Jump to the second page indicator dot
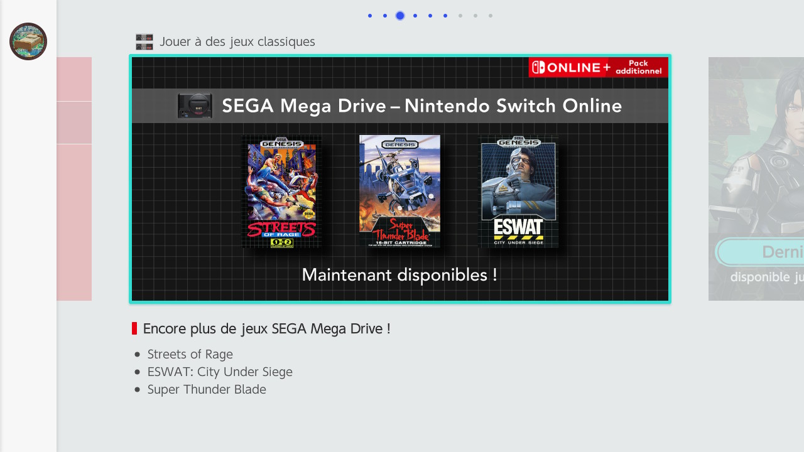Viewport: 804px width, 452px height. pos(385,16)
